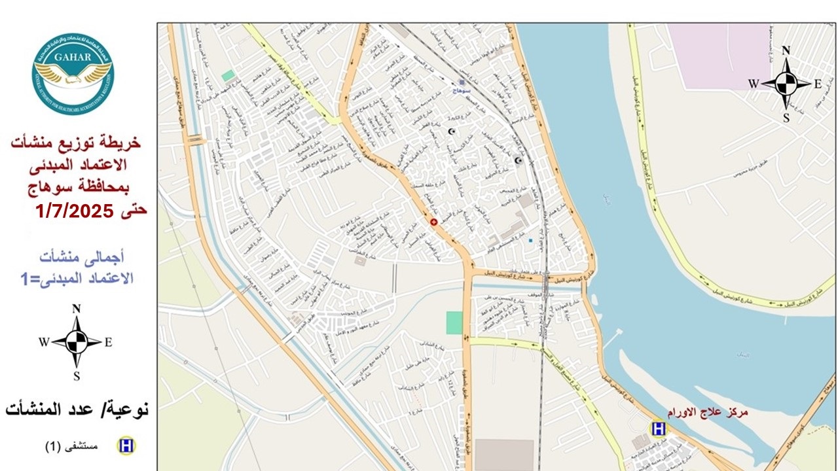Viewport: 838px width, 471px height.
Task: Click the مركز علاج الاورام label
Action: 708,413
